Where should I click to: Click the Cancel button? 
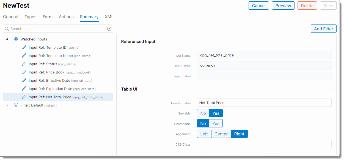click(x=259, y=6)
